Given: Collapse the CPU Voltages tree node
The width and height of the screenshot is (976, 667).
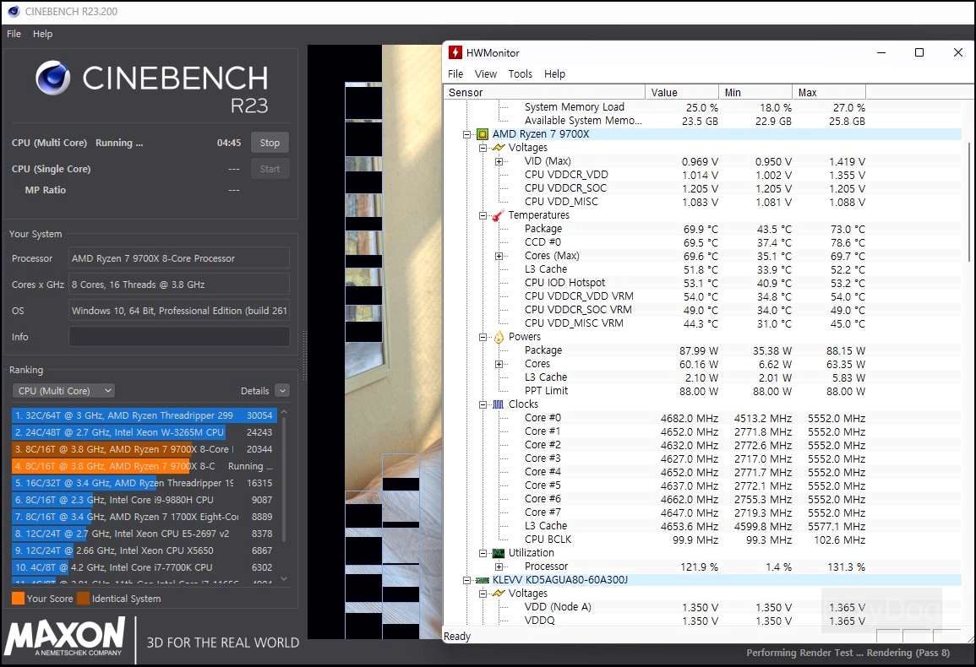Looking at the screenshot, I should click(x=483, y=148).
